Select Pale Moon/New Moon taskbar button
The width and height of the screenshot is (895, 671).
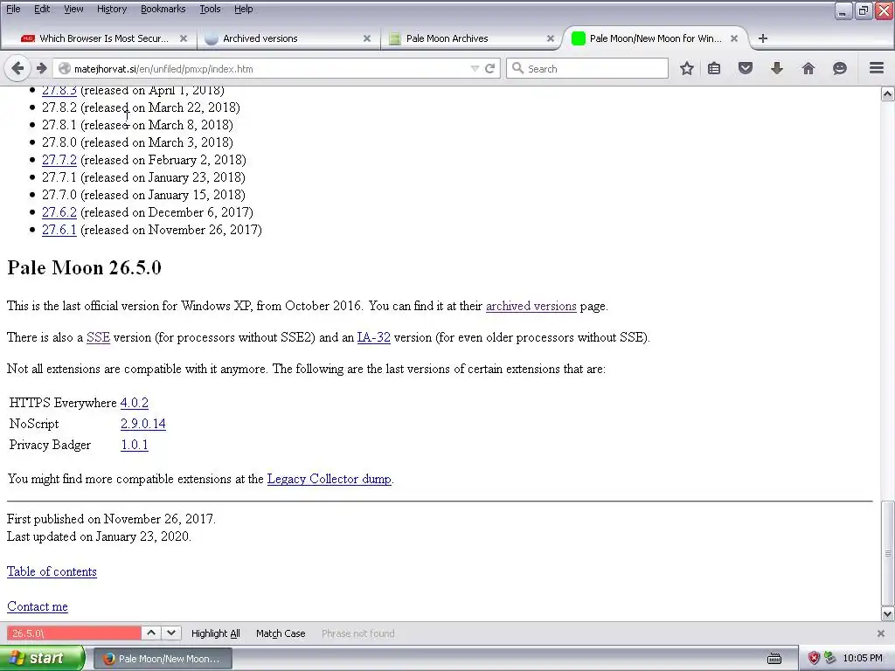coord(163,659)
